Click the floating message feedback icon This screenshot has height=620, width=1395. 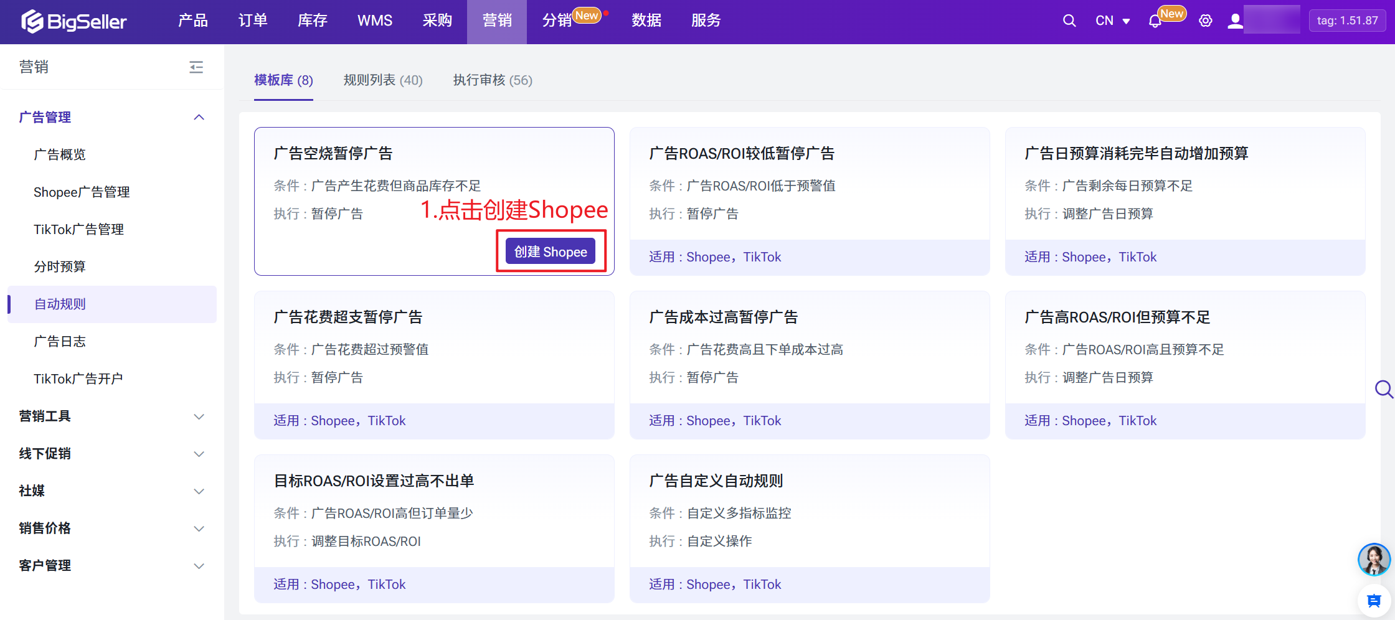point(1374,601)
